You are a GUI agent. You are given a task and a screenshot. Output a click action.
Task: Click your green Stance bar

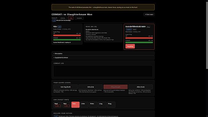tap(67, 40)
